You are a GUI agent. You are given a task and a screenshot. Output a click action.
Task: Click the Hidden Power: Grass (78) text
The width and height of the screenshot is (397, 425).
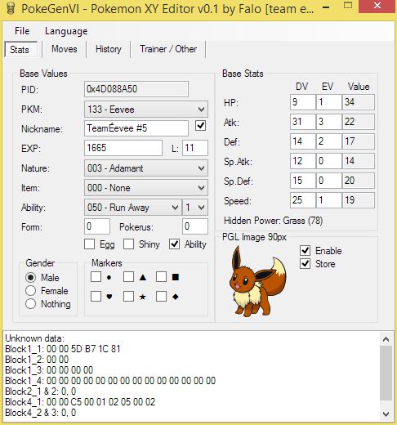[273, 221]
